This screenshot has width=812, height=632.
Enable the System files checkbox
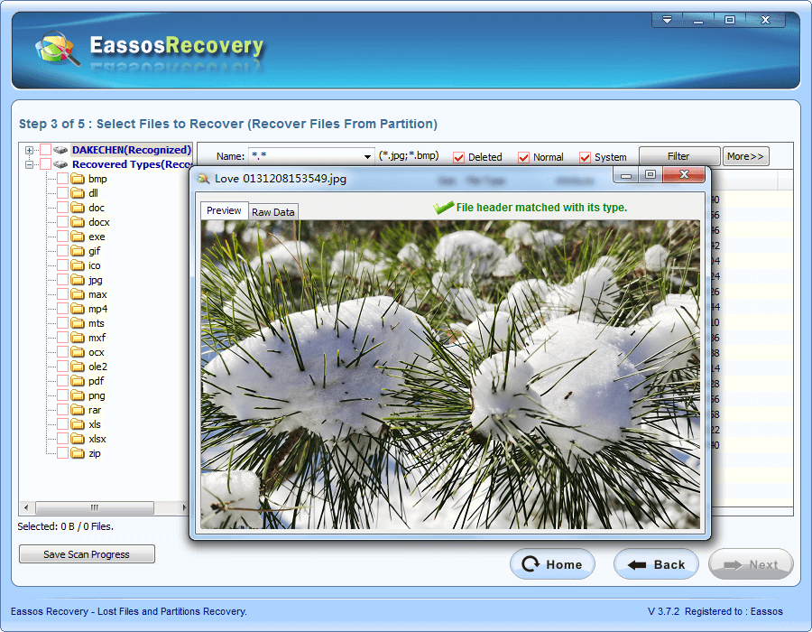[x=586, y=156]
